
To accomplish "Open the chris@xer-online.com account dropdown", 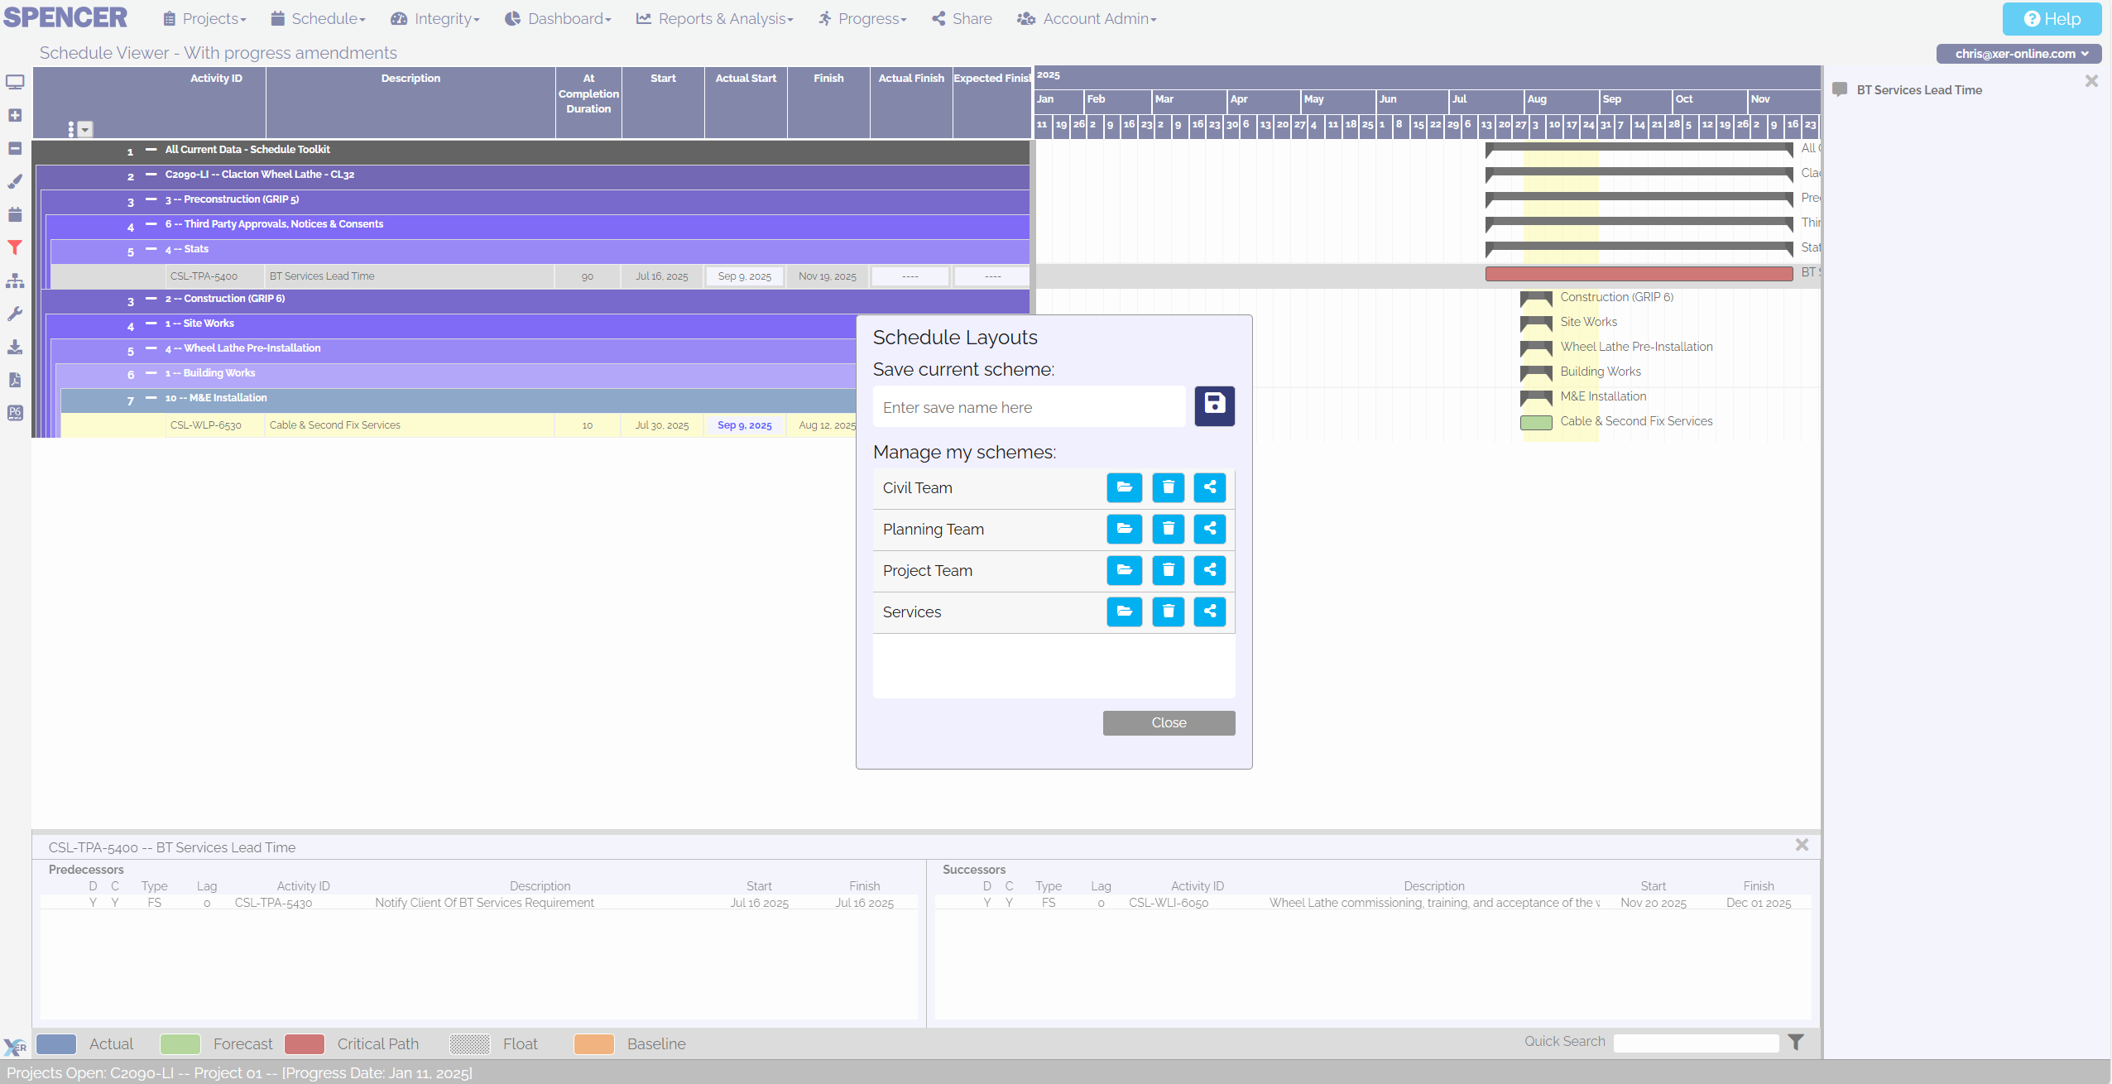I will pos(2018,54).
